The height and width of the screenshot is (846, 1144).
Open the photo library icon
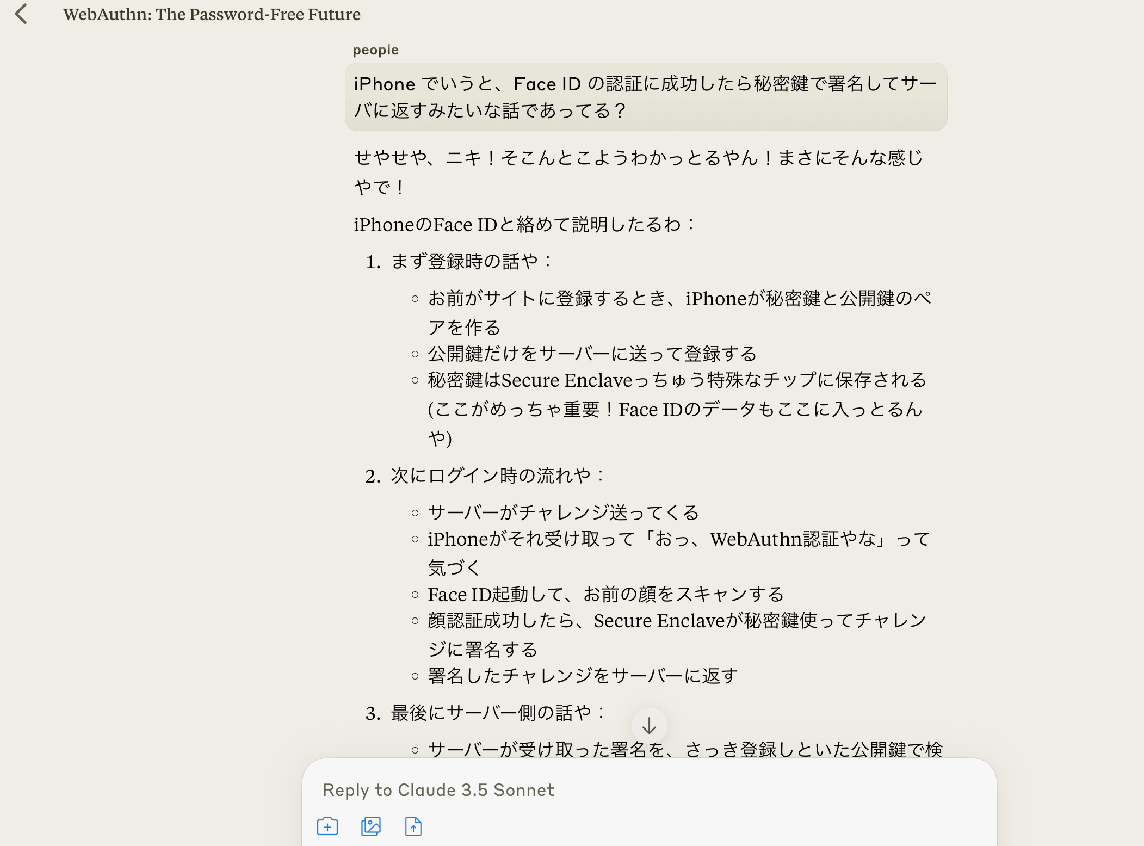[x=371, y=826]
